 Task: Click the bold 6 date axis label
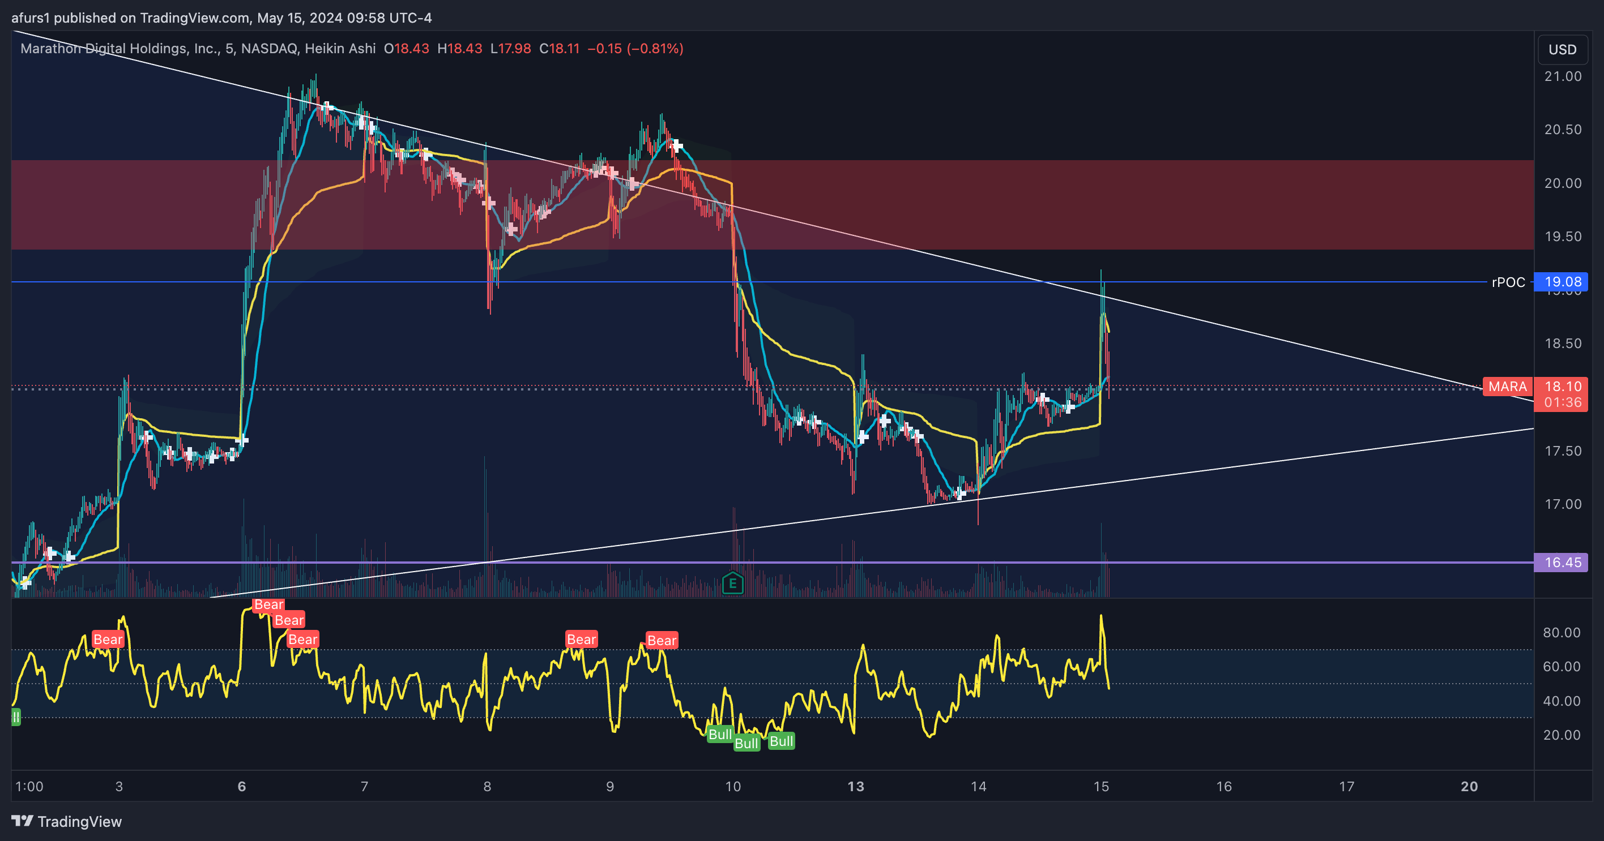(242, 786)
